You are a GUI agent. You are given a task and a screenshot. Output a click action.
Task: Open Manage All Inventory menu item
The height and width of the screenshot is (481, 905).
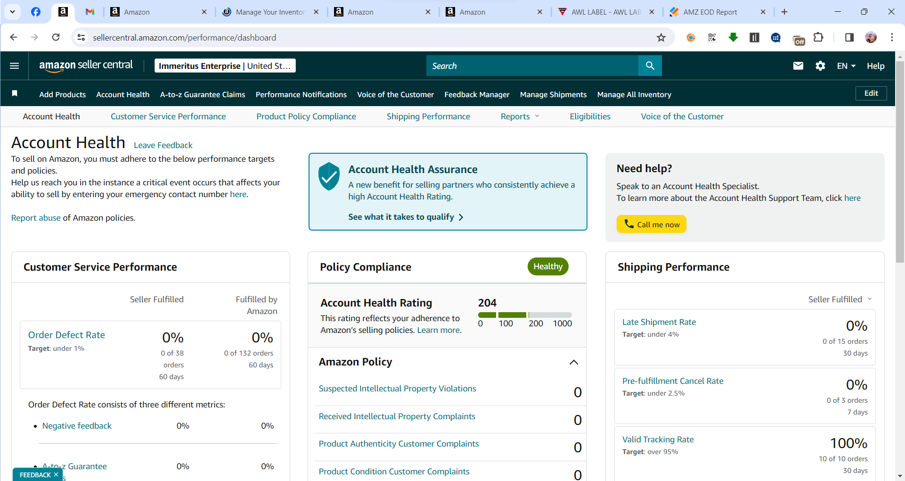pos(634,94)
